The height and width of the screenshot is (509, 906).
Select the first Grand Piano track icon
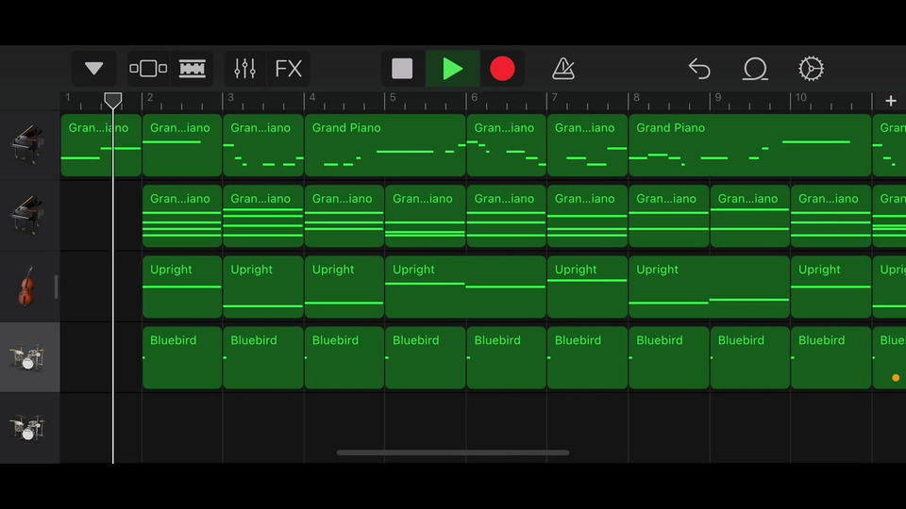(27, 143)
